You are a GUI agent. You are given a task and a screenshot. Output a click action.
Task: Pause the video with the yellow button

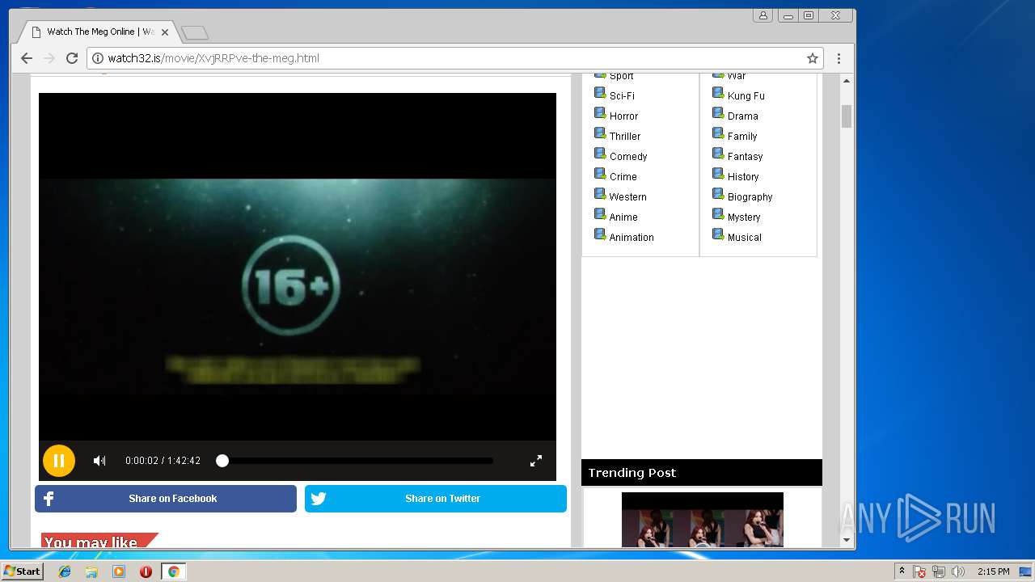coord(59,461)
